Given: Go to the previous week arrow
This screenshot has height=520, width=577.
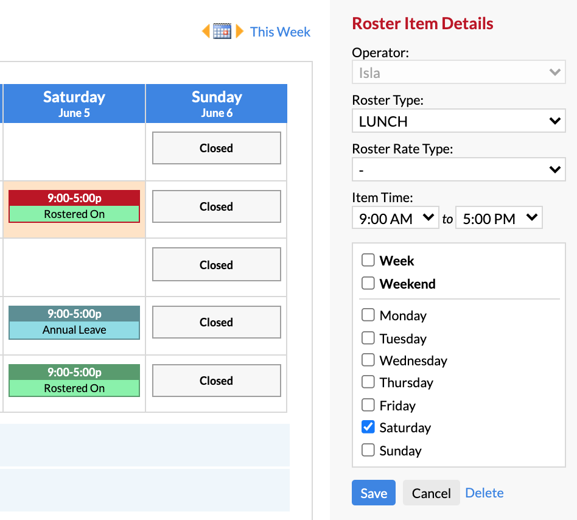Looking at the screenshot, I should [206, 31].
